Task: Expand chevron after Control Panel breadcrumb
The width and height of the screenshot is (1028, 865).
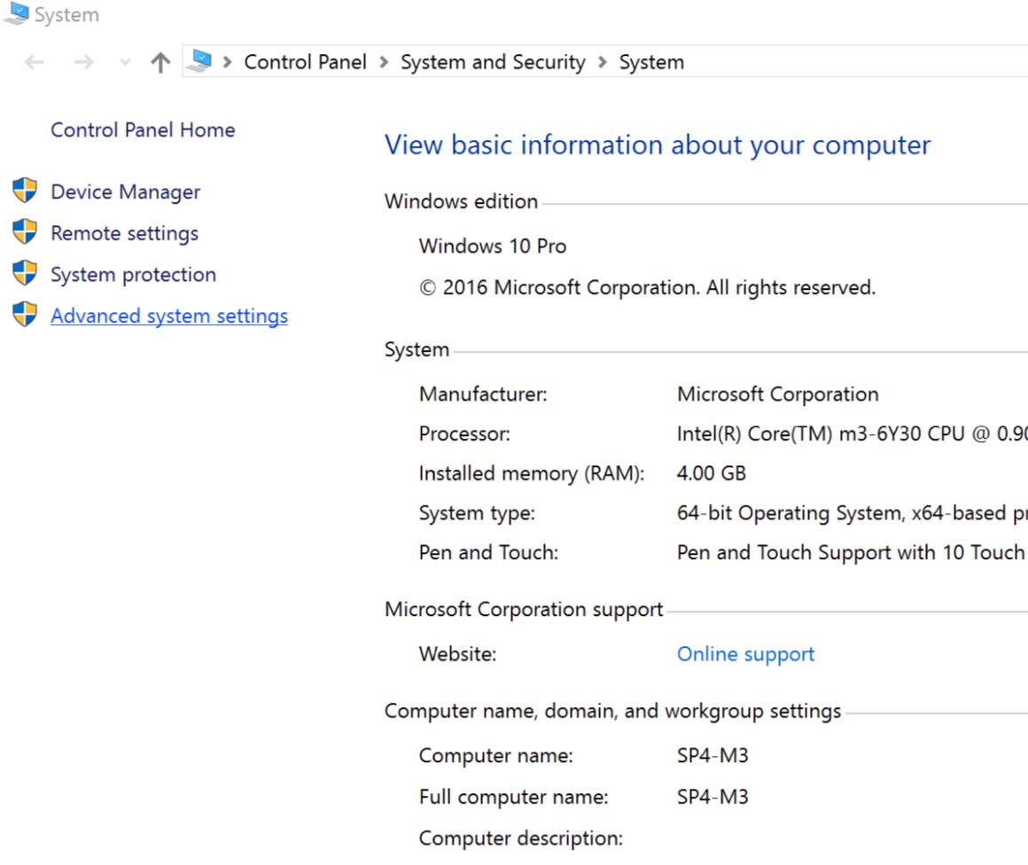Action: 385,62
